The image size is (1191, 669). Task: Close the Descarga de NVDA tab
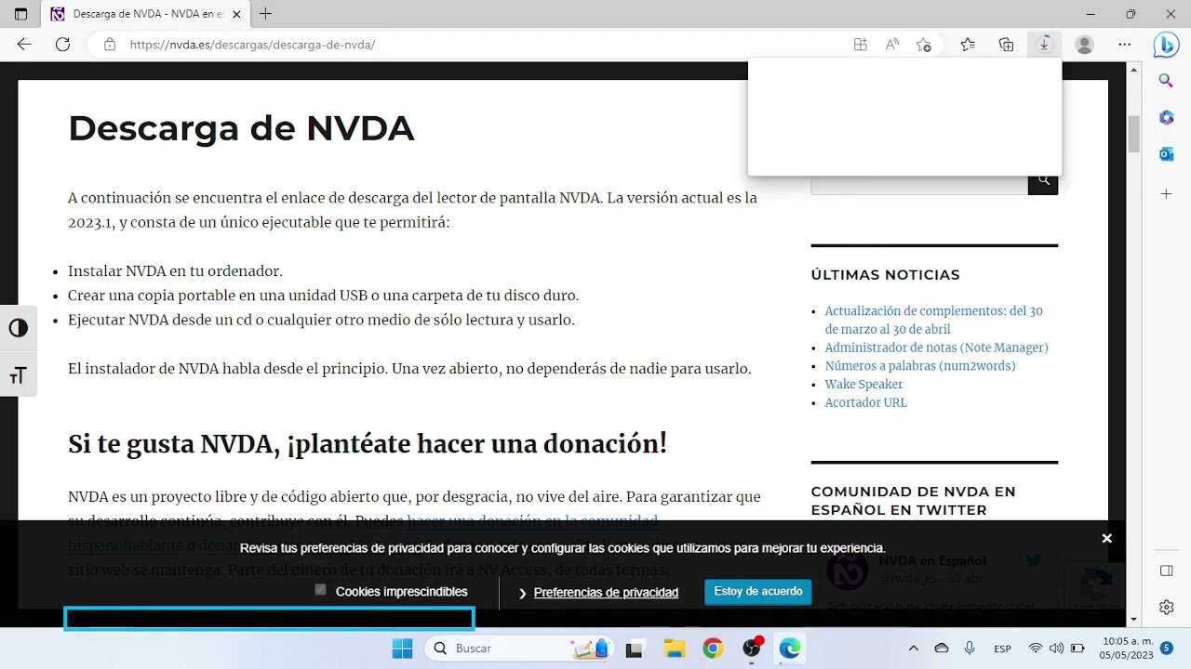click(236, 14)
